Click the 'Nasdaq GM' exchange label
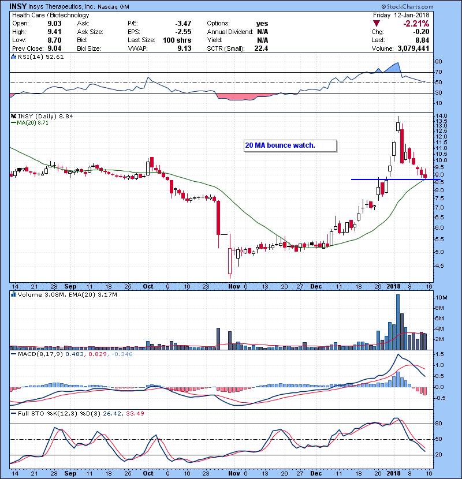462x479 pixels. click(113, 7)
